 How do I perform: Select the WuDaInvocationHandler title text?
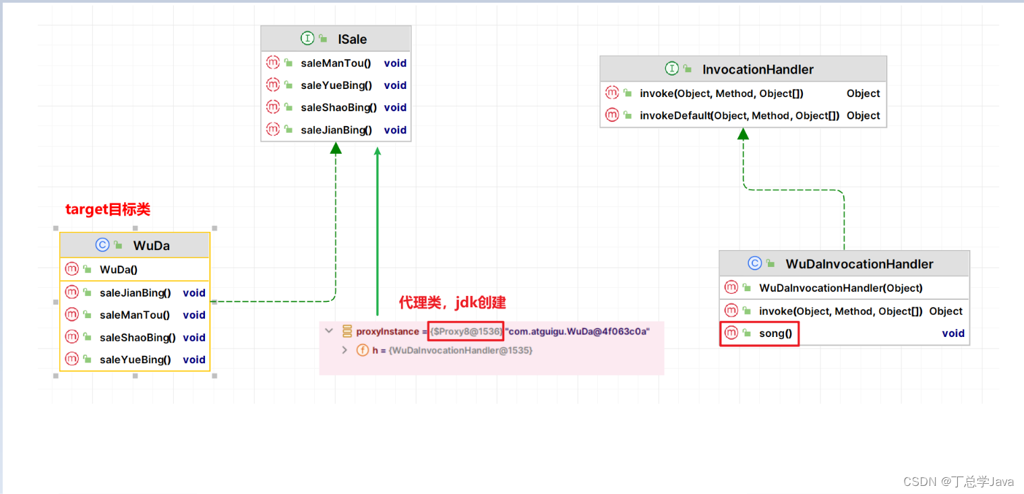point(860,264)
